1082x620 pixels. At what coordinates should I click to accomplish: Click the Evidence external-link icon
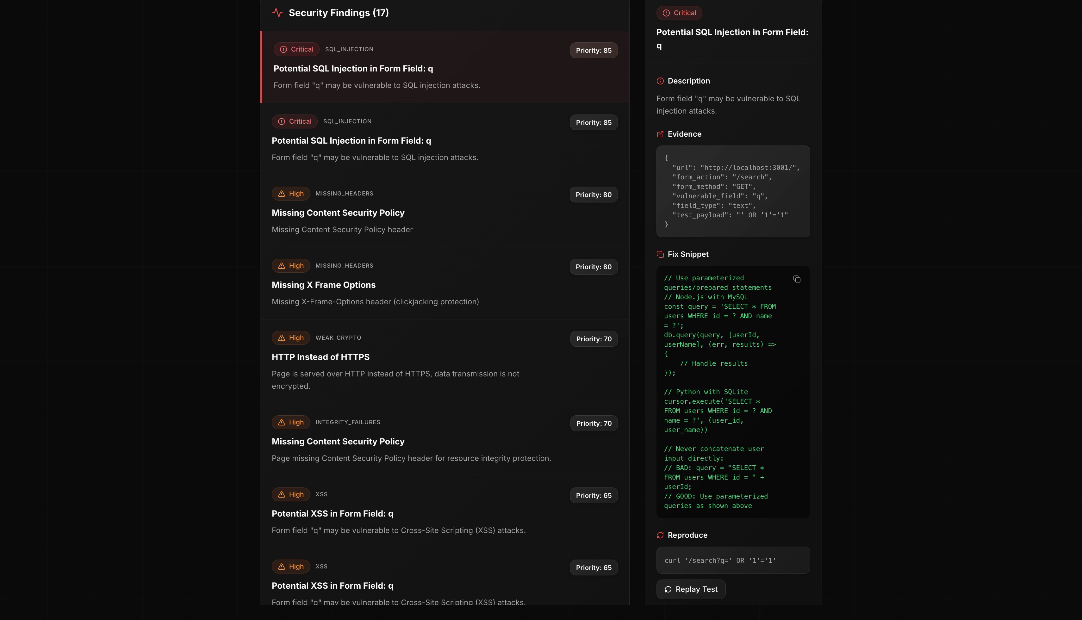[660, 134]
